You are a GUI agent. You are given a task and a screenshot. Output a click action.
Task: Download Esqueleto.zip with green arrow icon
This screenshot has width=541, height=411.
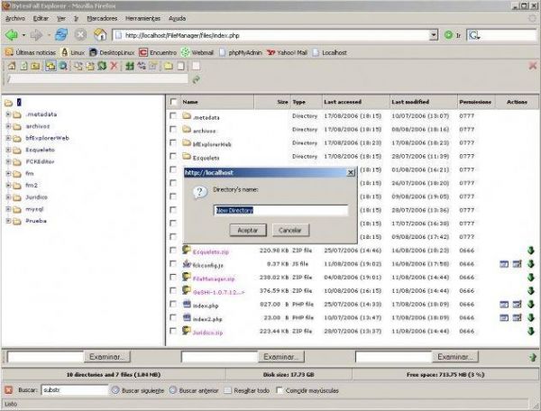click(531, 251)
